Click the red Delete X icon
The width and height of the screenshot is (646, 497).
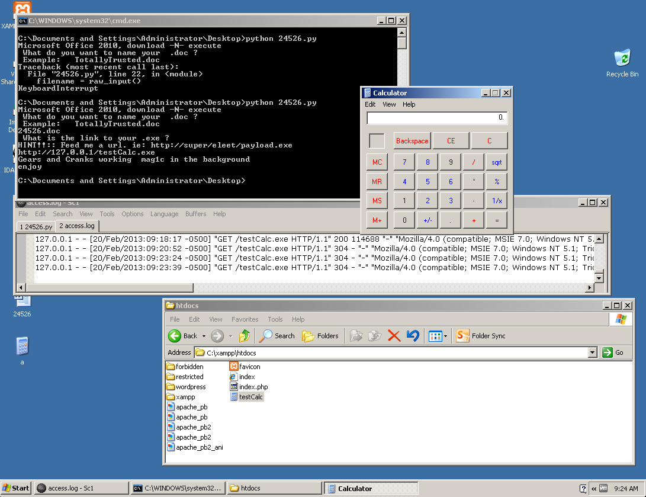(x=394, y=336)
